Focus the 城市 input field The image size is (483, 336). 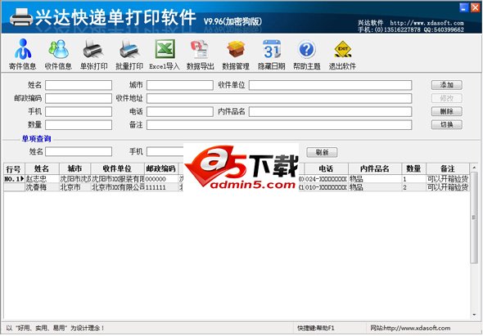(x=180, y=85)
